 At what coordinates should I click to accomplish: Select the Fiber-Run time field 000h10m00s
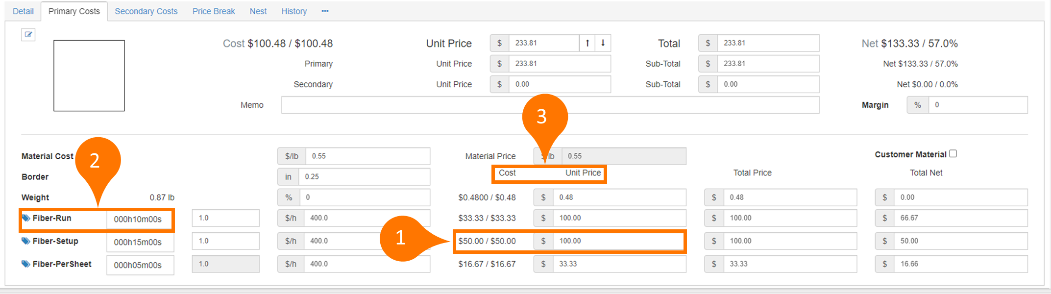click(x=139, y=219)
